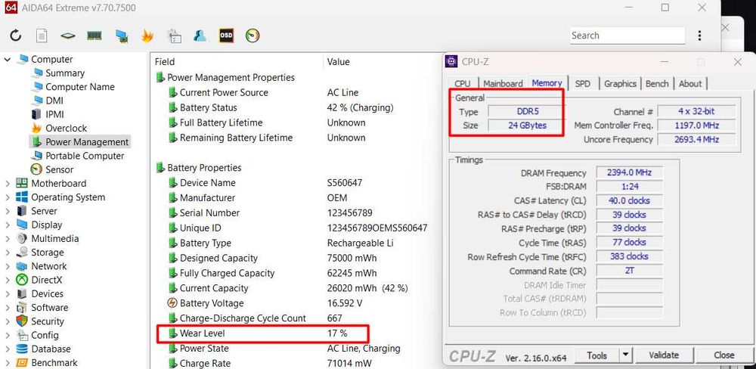756x369 pixels.
Task: Switch to About tab in CPU-Z
Action: point(690,83)
